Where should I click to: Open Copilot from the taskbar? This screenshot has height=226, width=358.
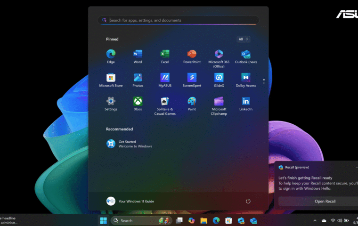click(191, 220)
